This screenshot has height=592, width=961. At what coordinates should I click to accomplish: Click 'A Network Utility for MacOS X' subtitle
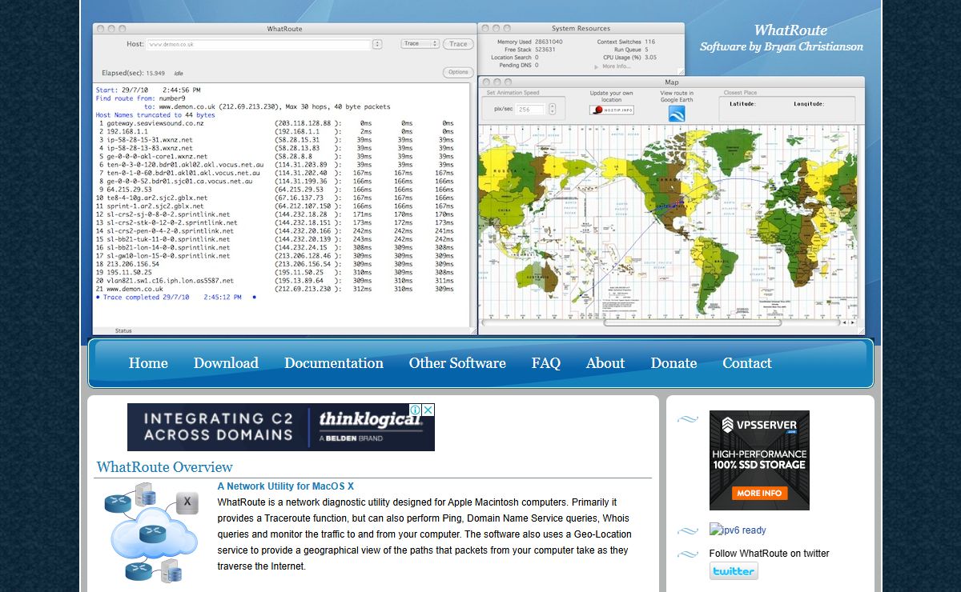(x=285, y=486)
